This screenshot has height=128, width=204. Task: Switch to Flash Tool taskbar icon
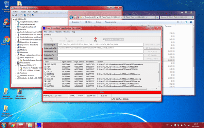39,125
